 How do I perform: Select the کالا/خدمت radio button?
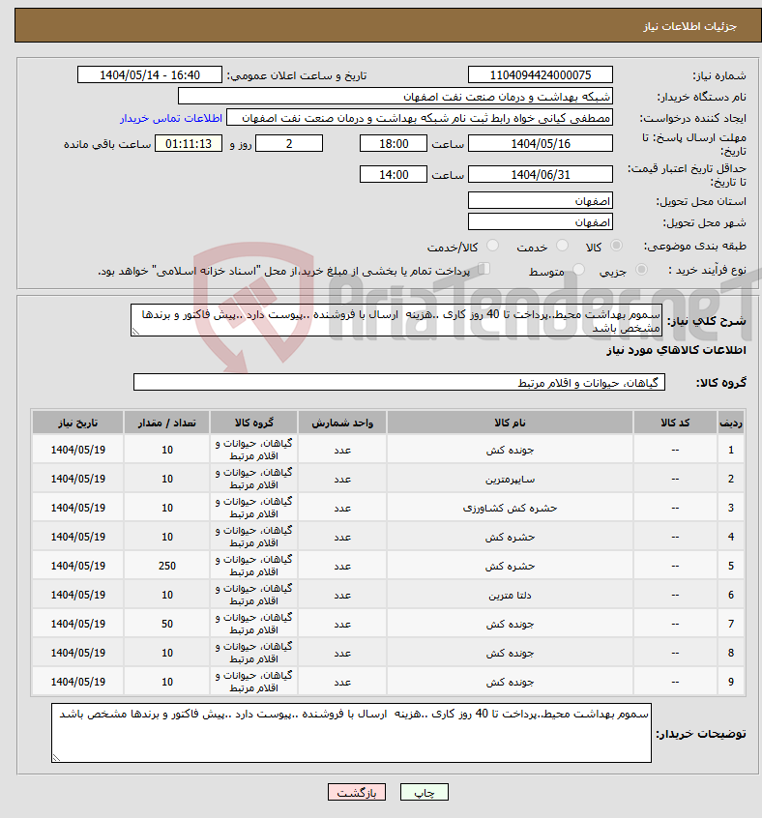492,246
